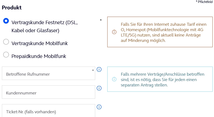214x117 pixels.
Task: Focus the Kundennummer input field
Action: tap(49, 92)
